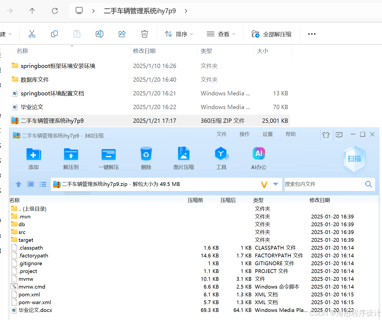382x320 pixels.
Task: Click the Share icon in Explorer toolbar
Action: tap(122, 34)
